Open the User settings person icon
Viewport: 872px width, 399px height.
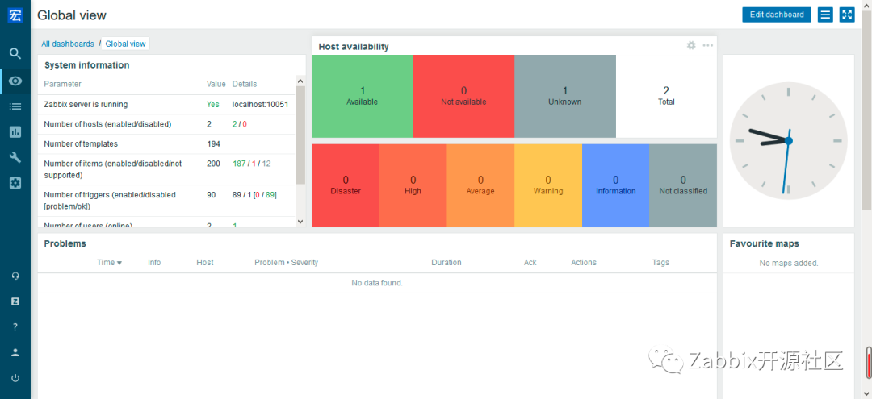[x=15, y=352]
